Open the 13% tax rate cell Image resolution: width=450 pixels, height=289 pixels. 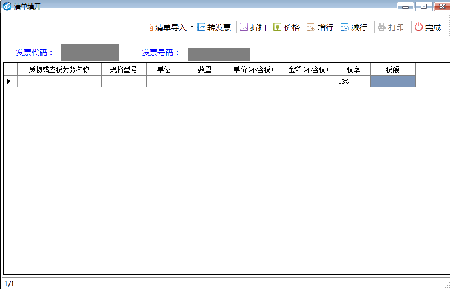tap(354, 82)
